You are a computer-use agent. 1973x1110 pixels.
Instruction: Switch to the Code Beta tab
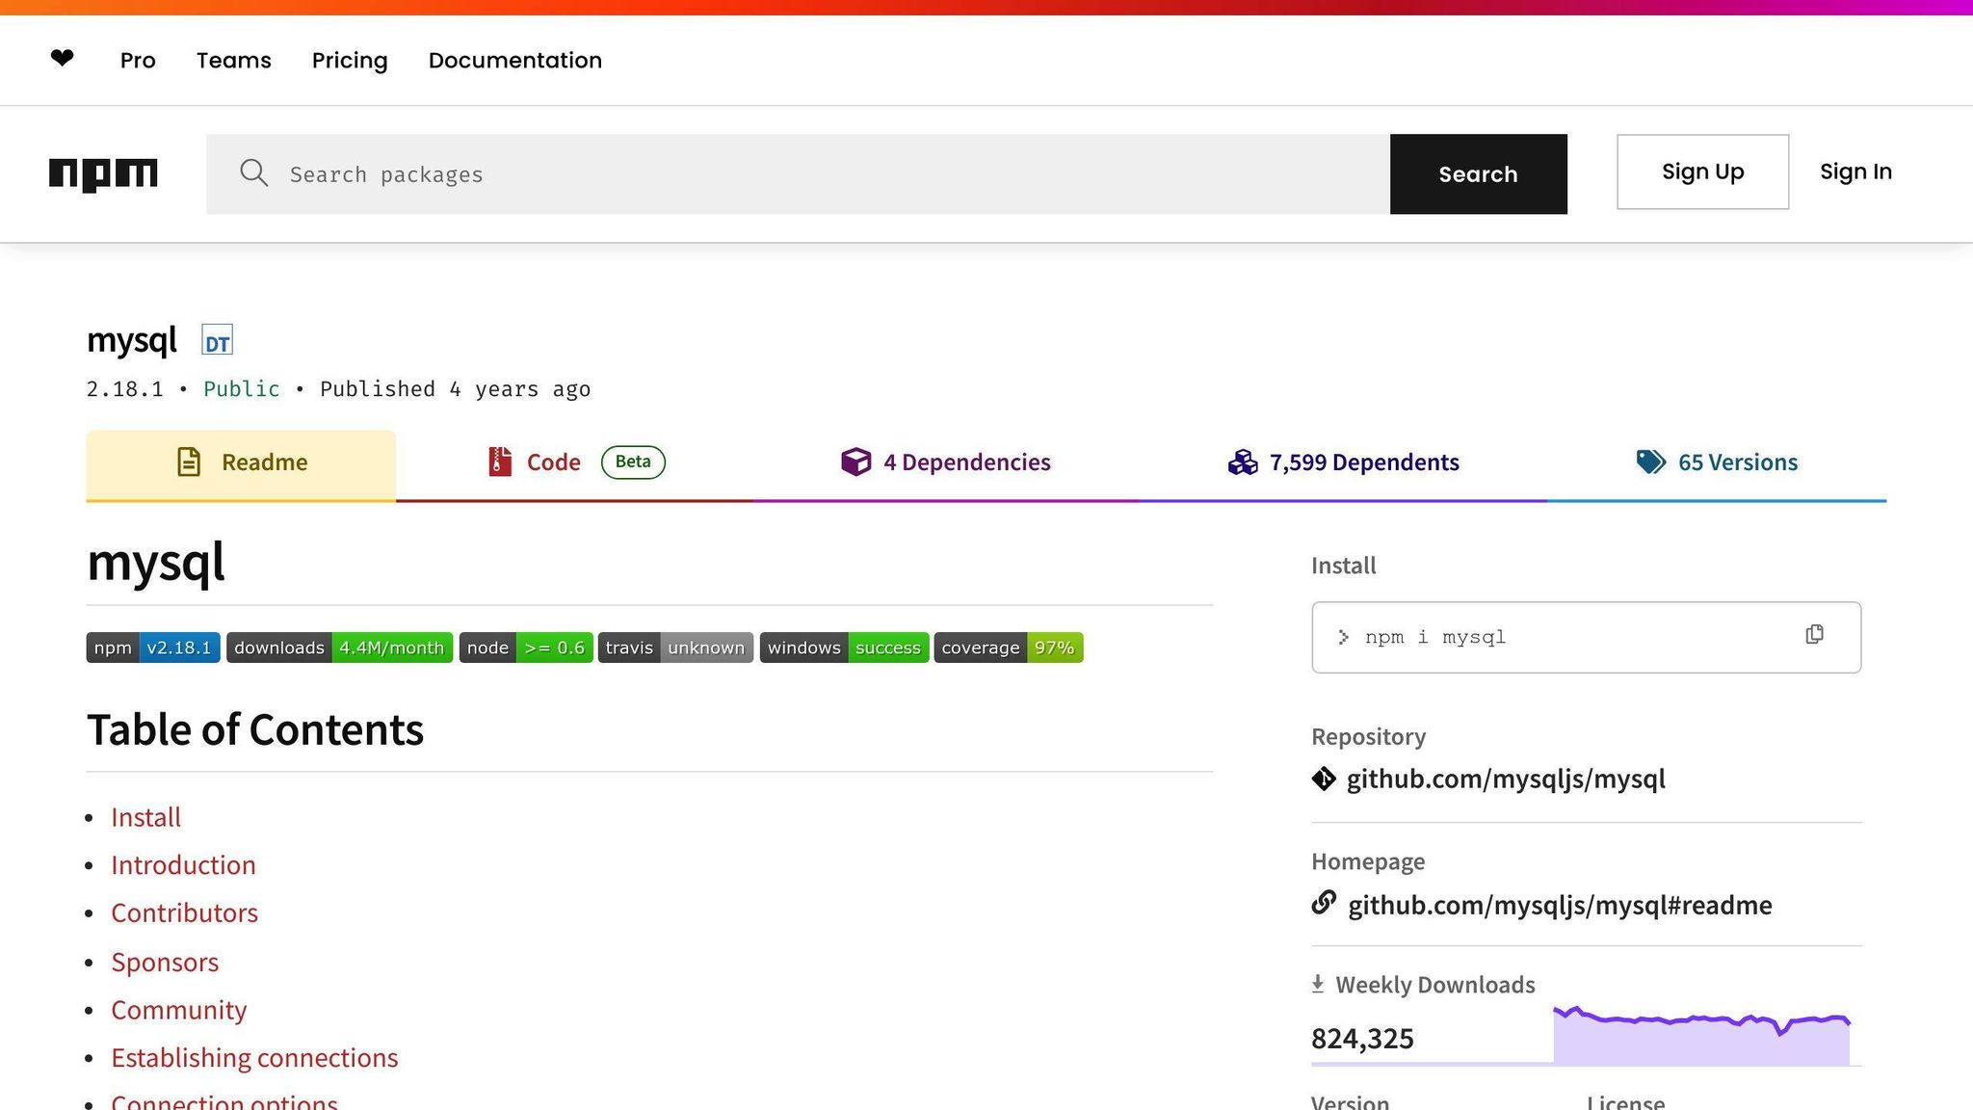click(x=553, y=462)
